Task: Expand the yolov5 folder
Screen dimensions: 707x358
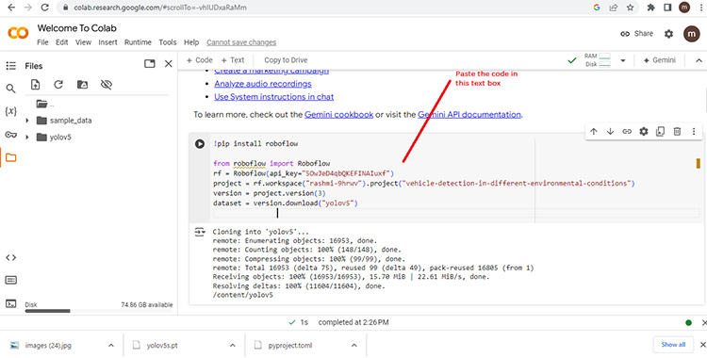Action: pos(27,137)
